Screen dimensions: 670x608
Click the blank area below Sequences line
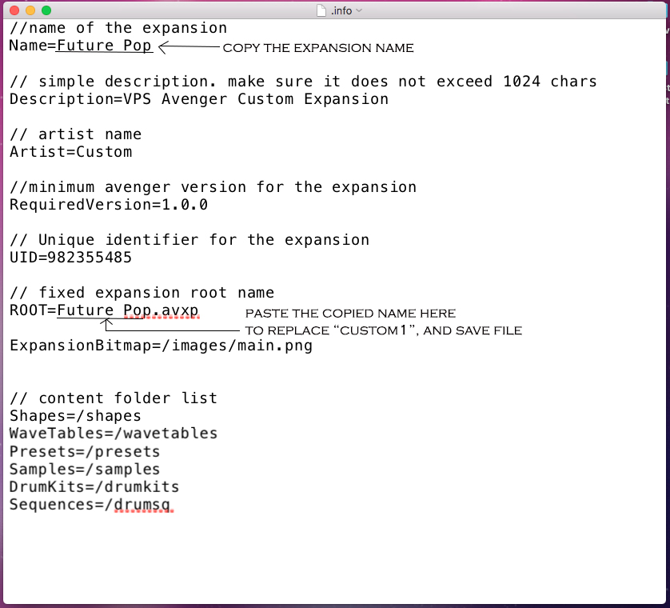click(333, 556)
